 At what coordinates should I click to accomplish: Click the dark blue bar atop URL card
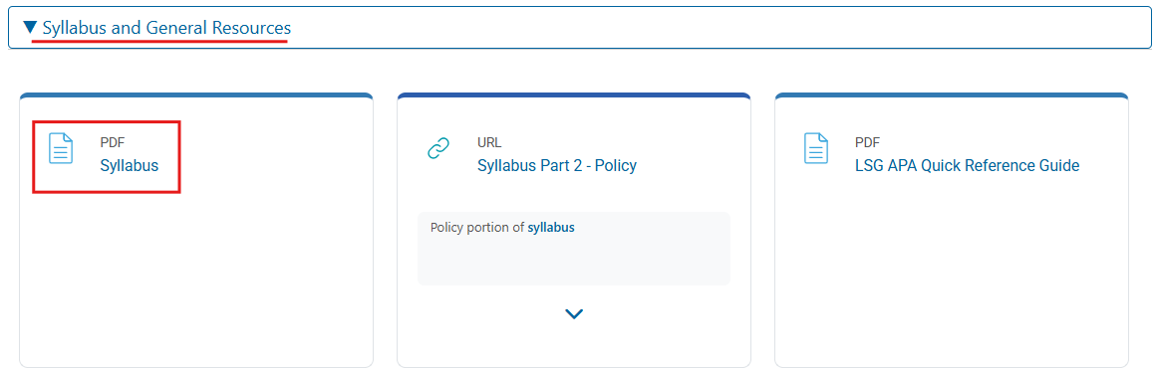click(x=574, y=95)
